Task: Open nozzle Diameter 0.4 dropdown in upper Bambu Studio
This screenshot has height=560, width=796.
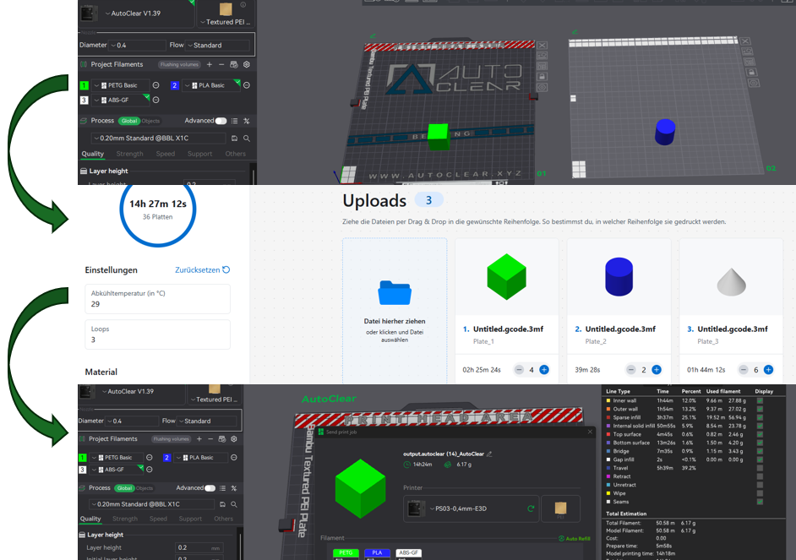Action: coord(138,45)
